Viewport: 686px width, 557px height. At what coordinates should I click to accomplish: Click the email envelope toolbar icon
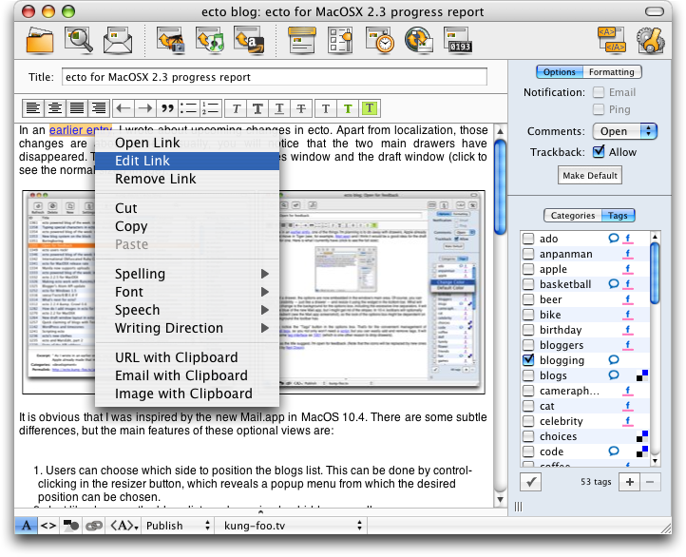point(117,40)
